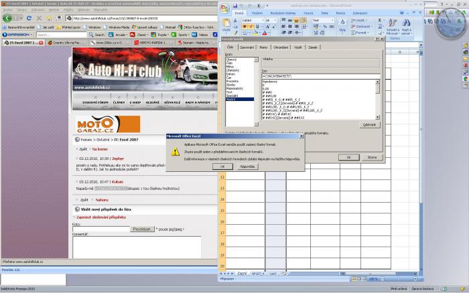Screen dimensions: 469x293
Task: Open the font name dropdown Calibri
Action: click(252, 21)
